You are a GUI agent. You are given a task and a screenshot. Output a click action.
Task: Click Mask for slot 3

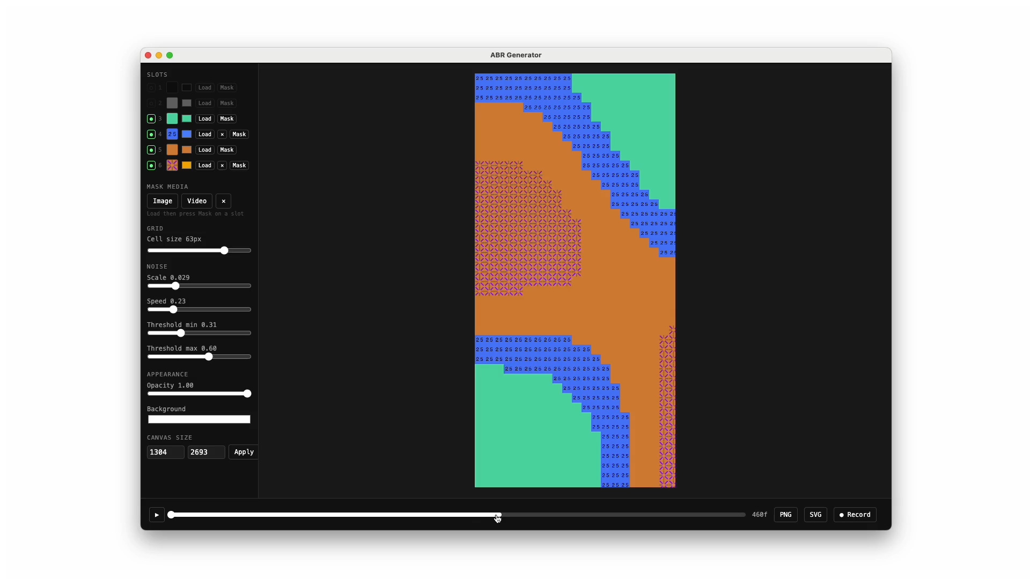(227, 119)
